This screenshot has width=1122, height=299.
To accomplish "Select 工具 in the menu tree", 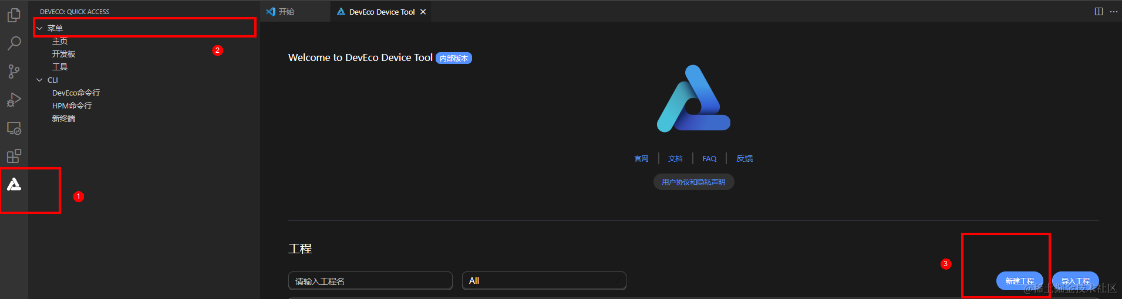I will click(60, 67).
